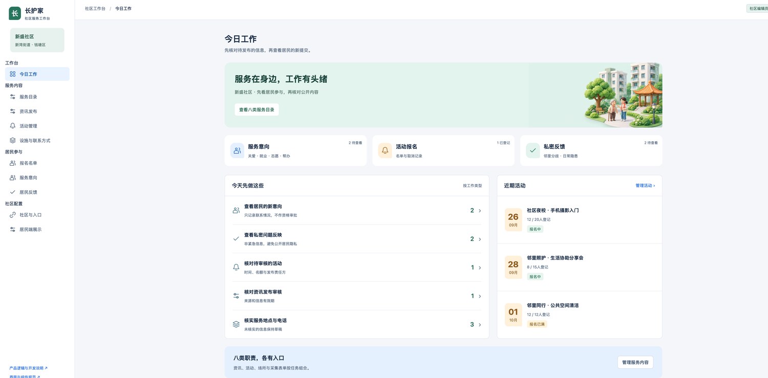Click the bell icon on 活动报名 card
Viewport: 768px width, 378px height.
pos(385,150)
